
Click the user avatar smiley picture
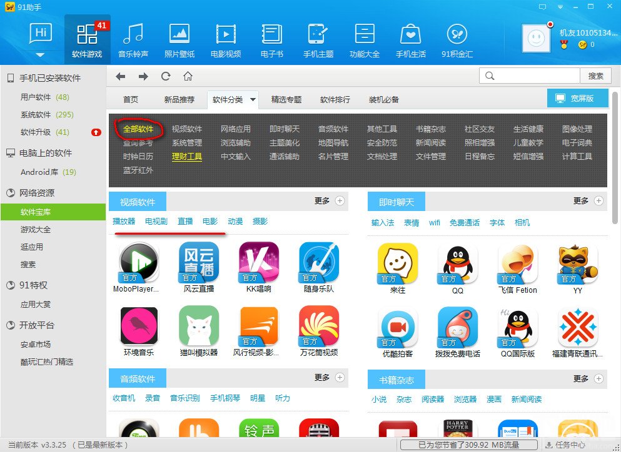(x=536, y=38)
